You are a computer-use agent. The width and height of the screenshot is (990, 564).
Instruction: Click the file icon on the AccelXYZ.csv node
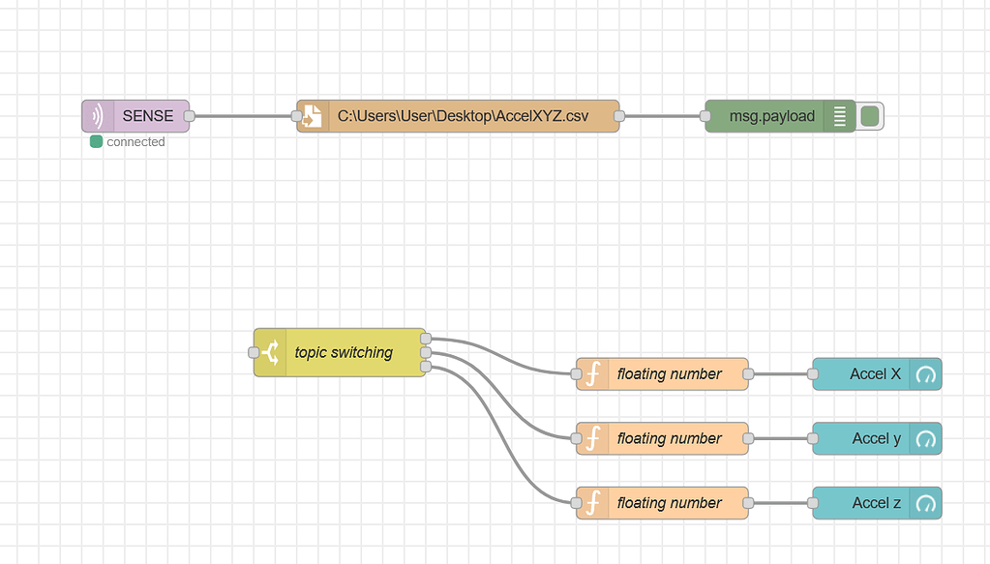pyautogui.click(x=313, y=116)
